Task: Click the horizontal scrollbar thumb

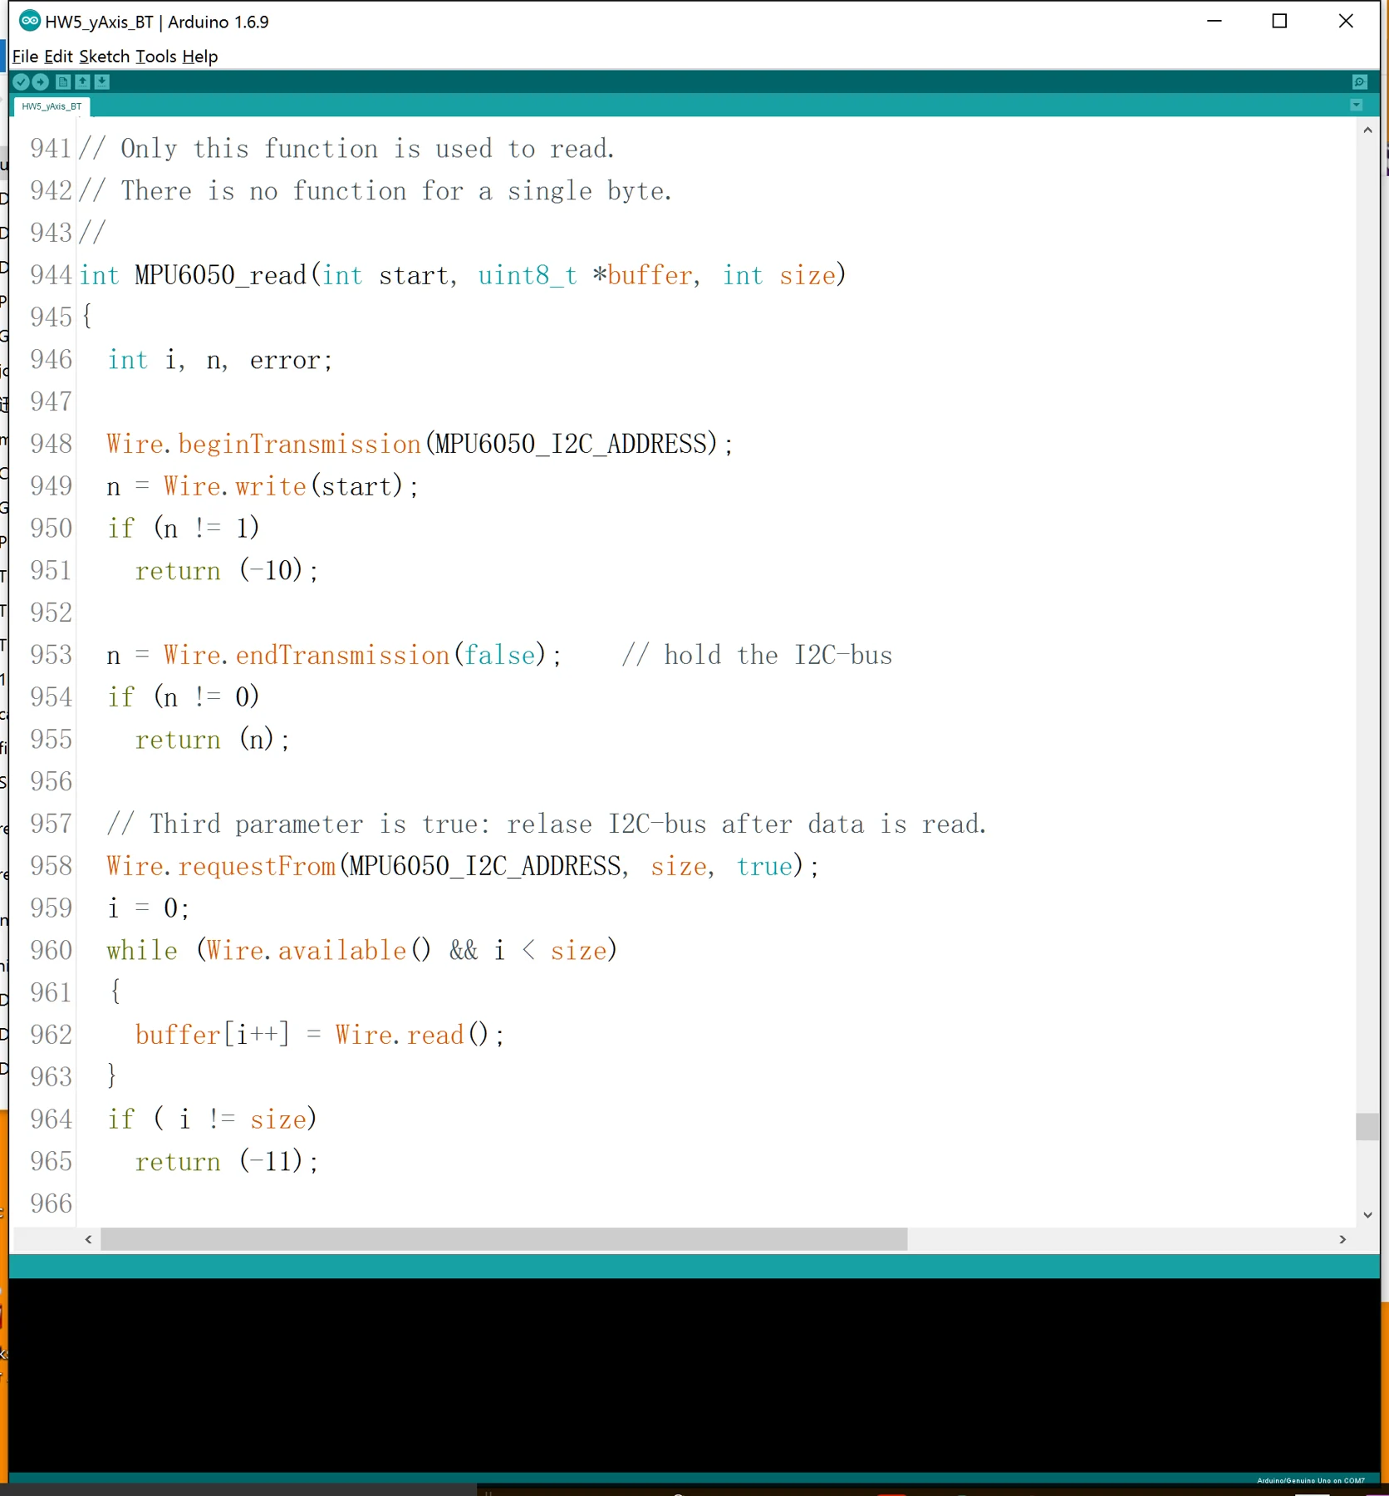Action: click(x=504, y=1239)
